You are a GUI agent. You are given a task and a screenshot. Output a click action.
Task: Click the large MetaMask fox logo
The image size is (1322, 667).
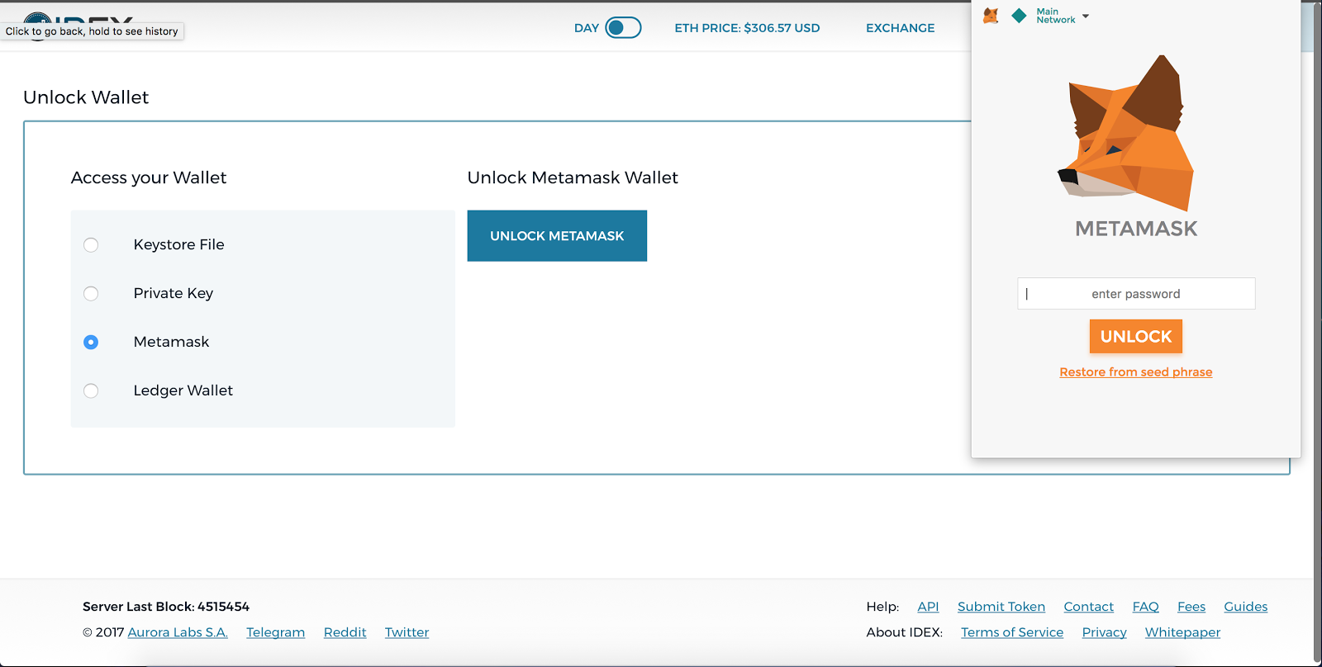tap(1126, 133)
